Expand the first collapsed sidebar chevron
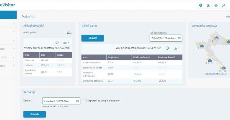230x120 pixels. (x=13, y=23)
